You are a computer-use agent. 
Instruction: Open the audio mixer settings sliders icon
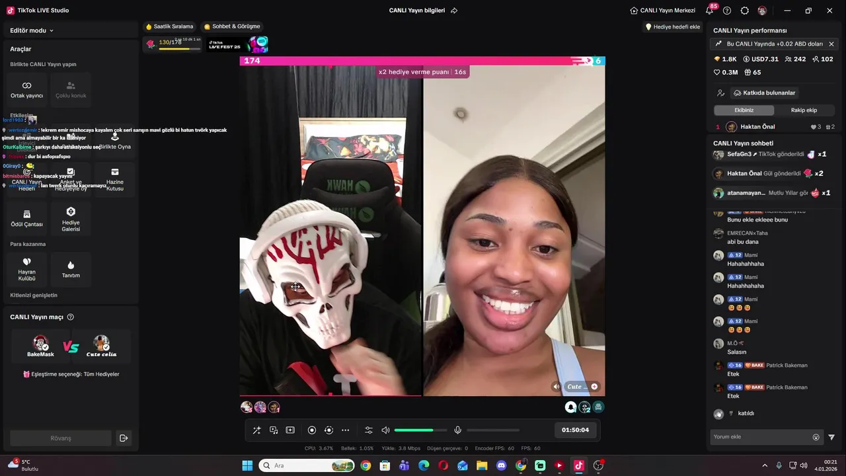point(369,430)
